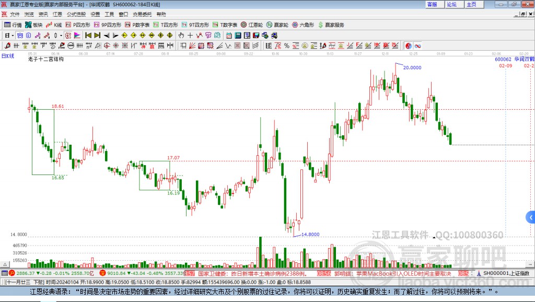The image size is (535, 302).
Task: Click the 客服 customer service button
Action: 435,4
